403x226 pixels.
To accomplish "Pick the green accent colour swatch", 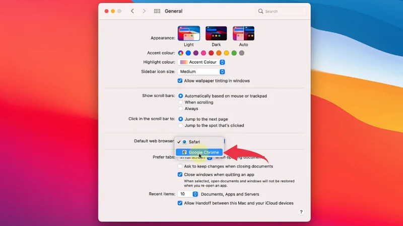I will coord(234,53).
